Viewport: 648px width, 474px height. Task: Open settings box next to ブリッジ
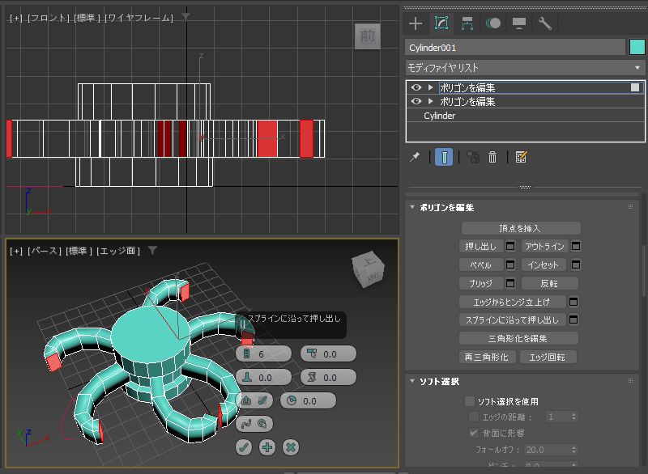tap(511, 283)
